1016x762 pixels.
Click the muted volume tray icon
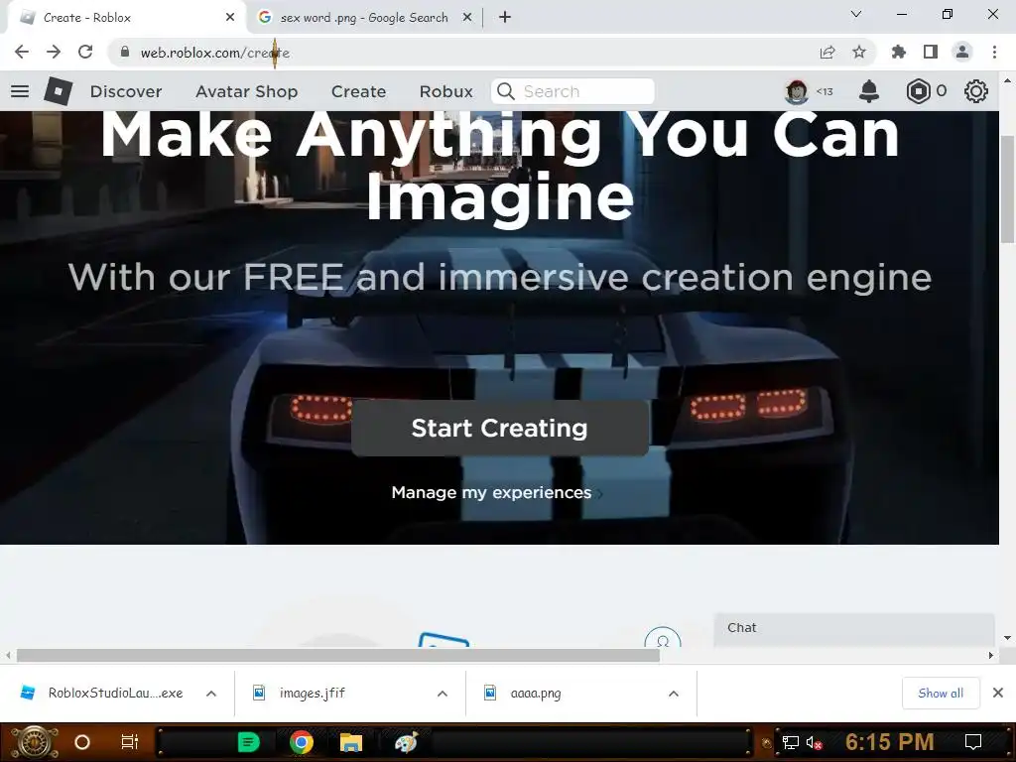point(814,742)
